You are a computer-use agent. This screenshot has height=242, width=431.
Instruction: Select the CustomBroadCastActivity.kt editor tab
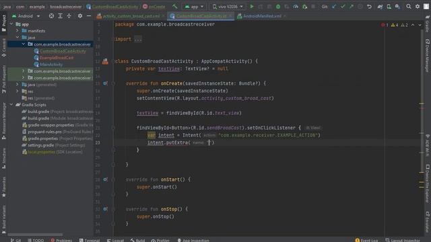[x=201, y=16]
